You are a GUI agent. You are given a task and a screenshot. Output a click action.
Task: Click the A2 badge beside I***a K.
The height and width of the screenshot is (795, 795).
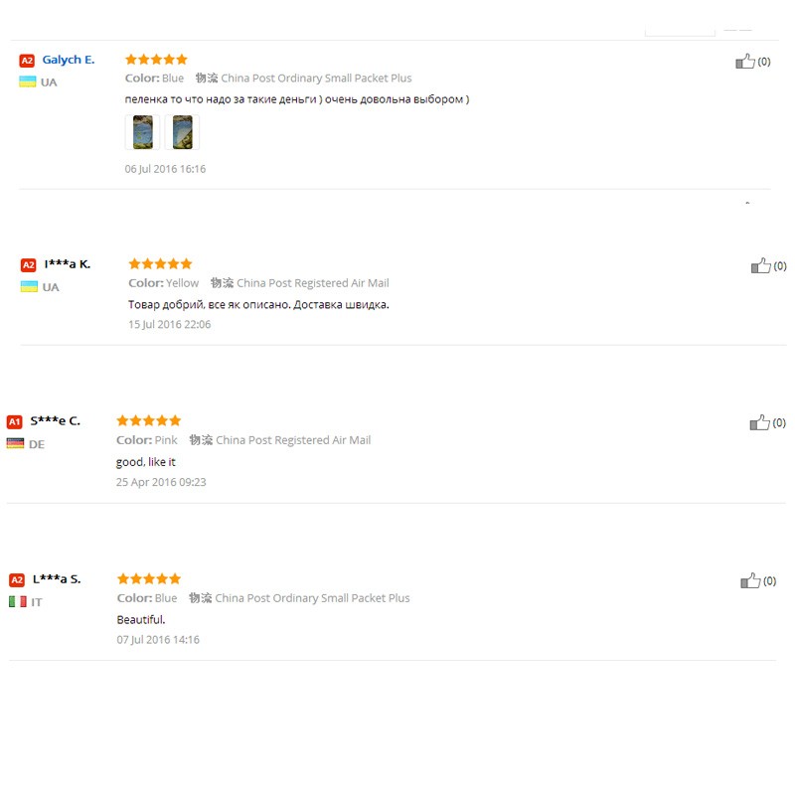click(x=29, y=264)
